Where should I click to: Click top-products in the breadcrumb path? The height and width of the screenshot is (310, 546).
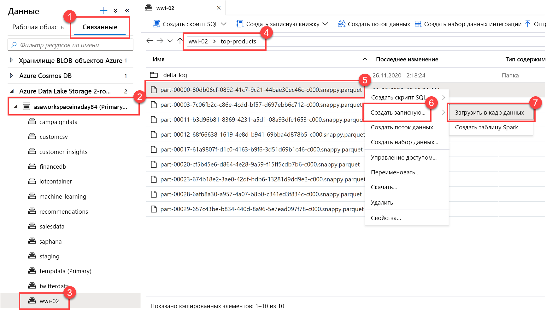pyautogui.click(x=238, y=42)
